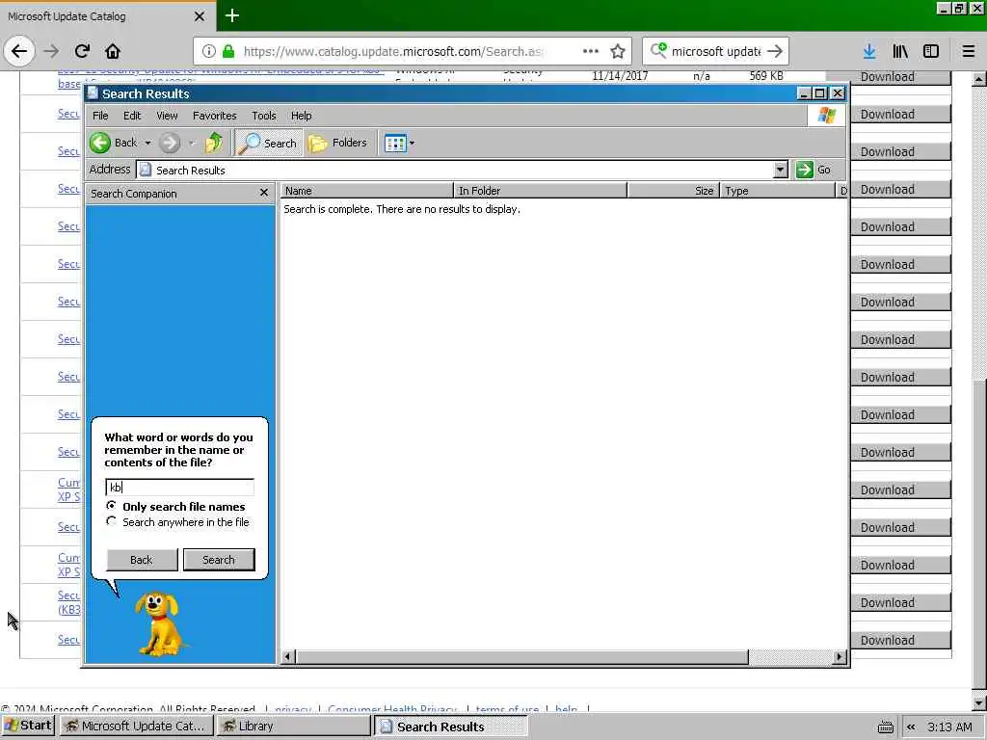Image resolution: width=987 pixels, height=740 pixels.
Task: Click the grayed Forward arrow in Explorer toolbar
Action: (170, 143)
